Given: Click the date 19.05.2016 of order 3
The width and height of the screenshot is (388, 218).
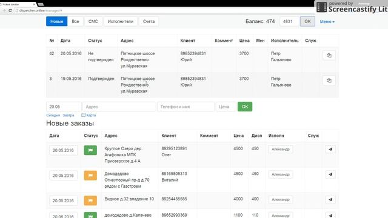Looking at the screenshot, I should coord(71,79).
